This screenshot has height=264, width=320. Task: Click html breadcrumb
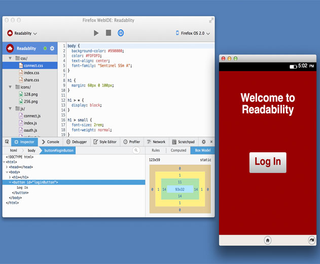point(14,150)
